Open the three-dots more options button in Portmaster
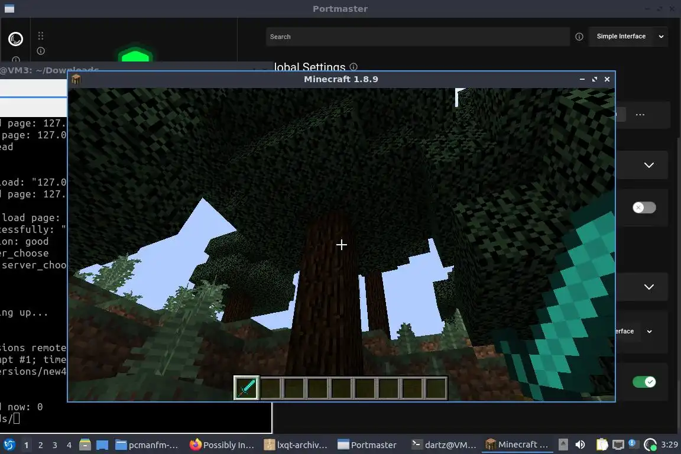Screen dimensions: 681x454 click(x=640, y=115)
